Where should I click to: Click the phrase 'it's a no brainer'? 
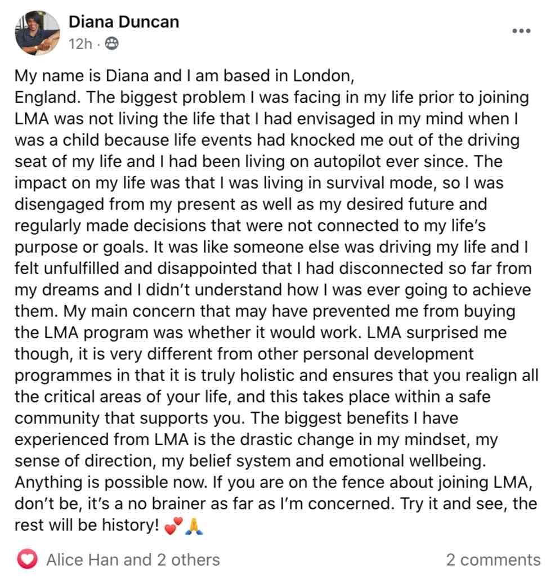(149, 504)
